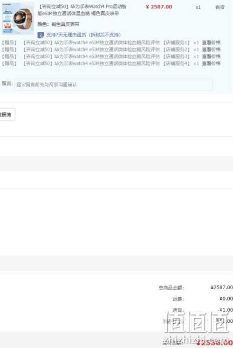Click the 返现 -¥1.00 cashback line
The width and height of the screenshot is (233, 348).
pyautogui.click(x=203, y=310)
